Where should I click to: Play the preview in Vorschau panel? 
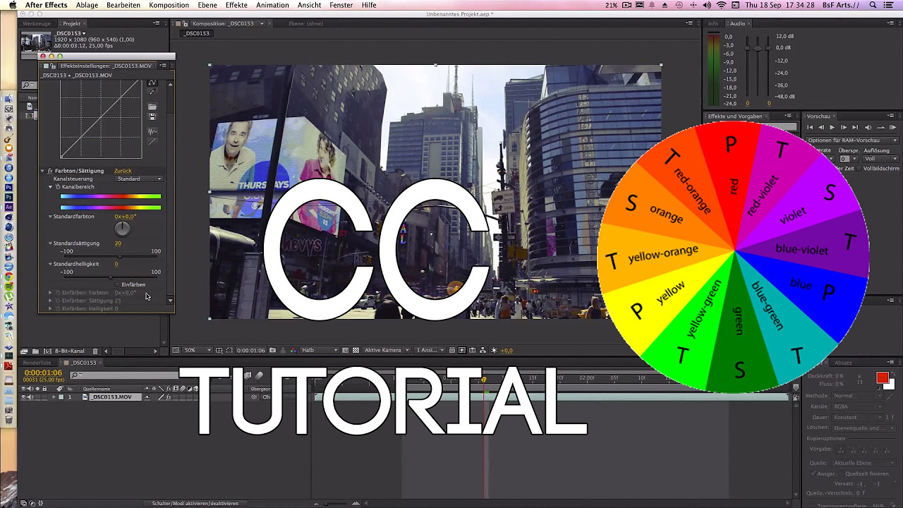point(832,128)
